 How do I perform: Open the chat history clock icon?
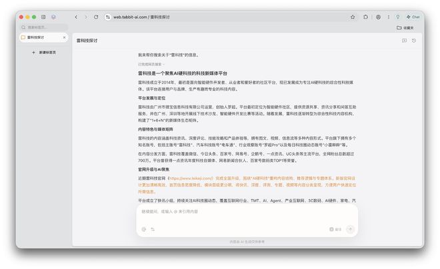coord(414,41)
